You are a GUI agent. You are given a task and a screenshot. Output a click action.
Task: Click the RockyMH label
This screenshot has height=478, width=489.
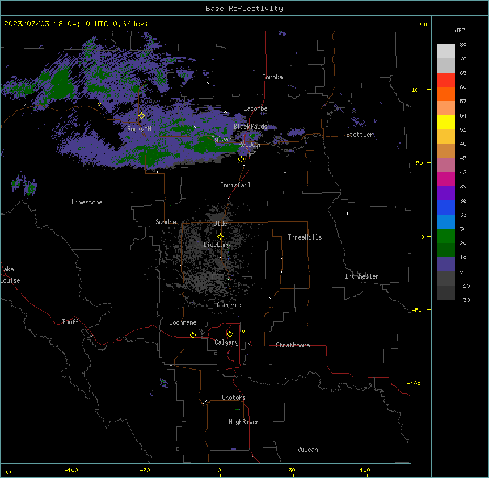(139, 129)
